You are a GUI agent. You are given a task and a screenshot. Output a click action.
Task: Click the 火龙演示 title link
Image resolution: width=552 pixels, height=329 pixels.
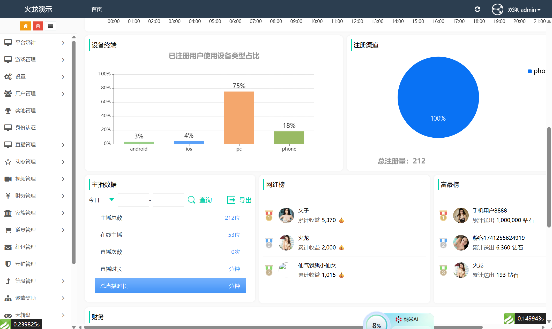(38, 9)
